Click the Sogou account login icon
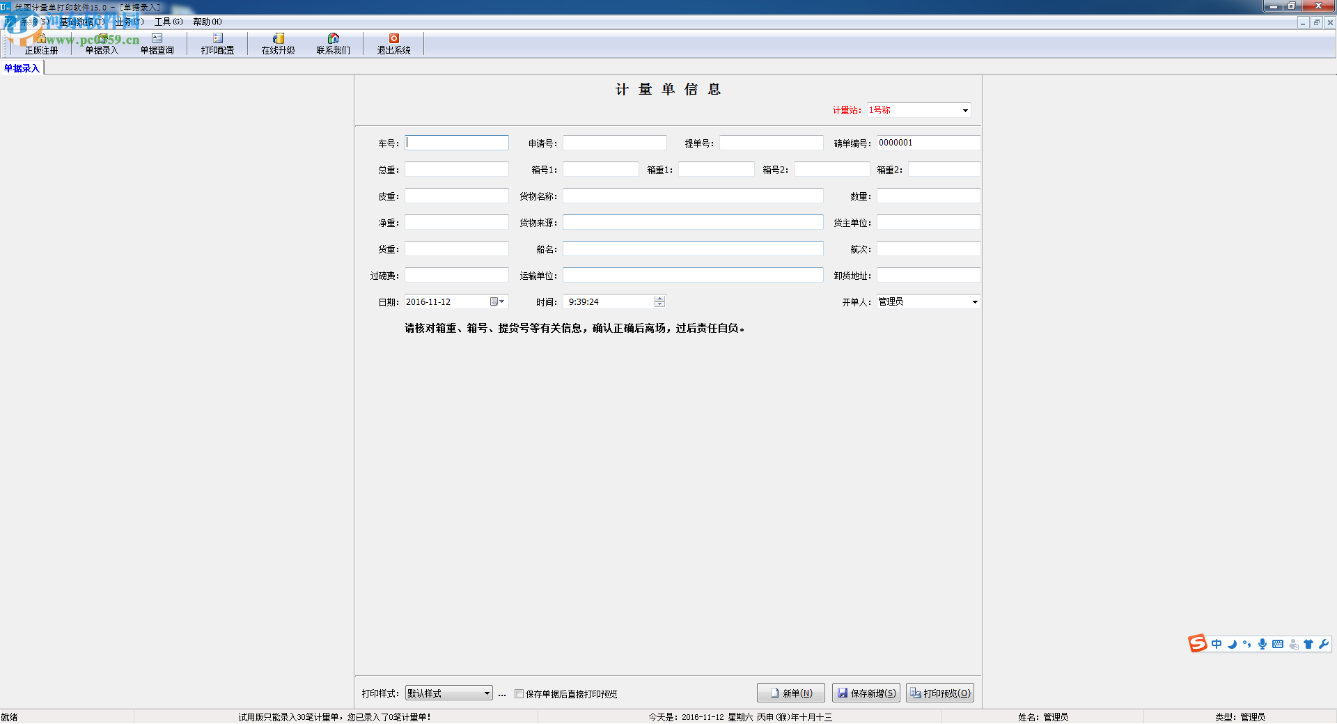Screen dimensions: 1337x724 (x=1293, y=644)
